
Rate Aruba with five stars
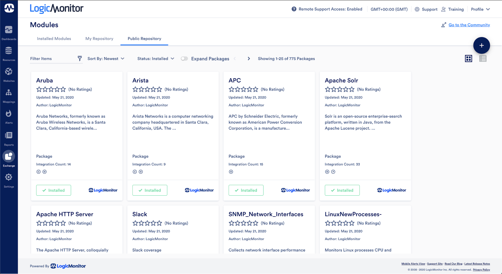(63, 89)
